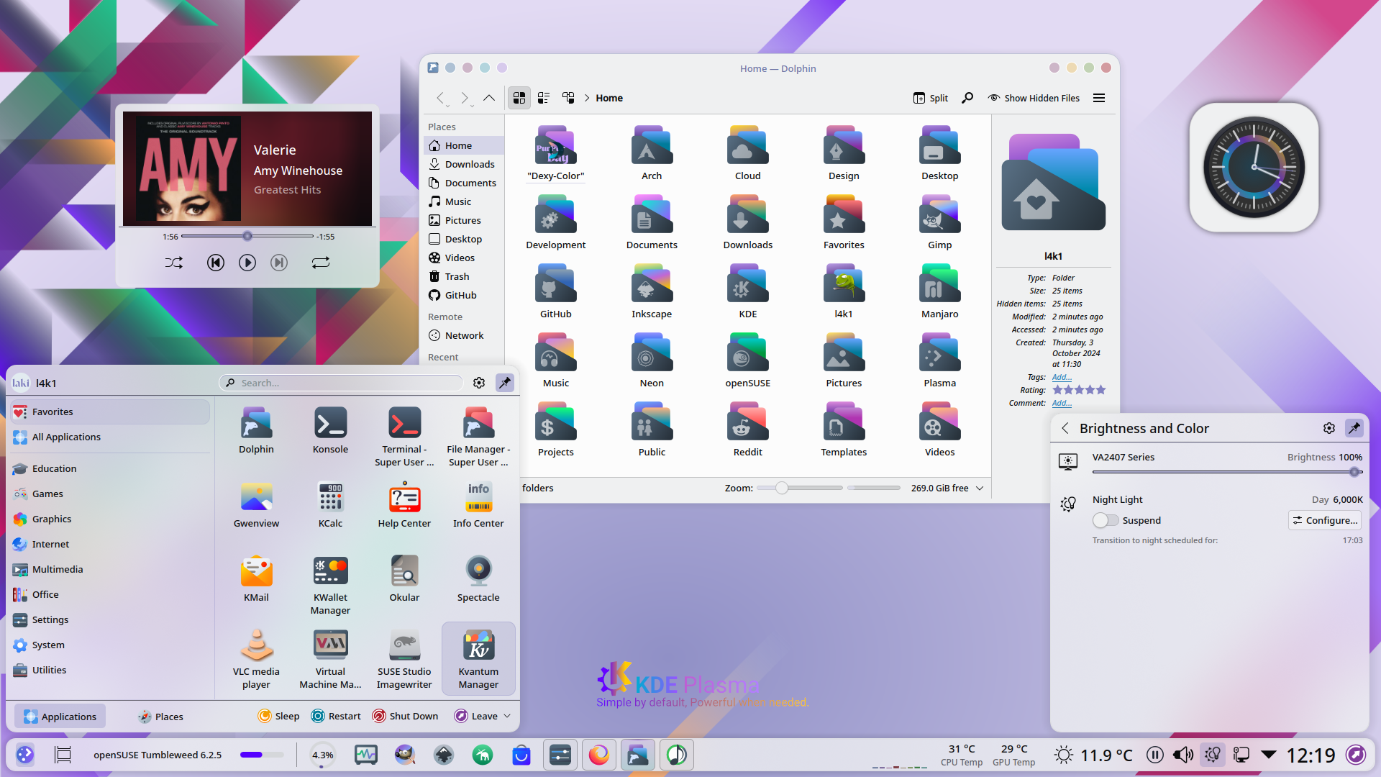Viewport: 1381px width, 777px height.
Task: Click the Restart button
Action: click(x=336, y=716)
